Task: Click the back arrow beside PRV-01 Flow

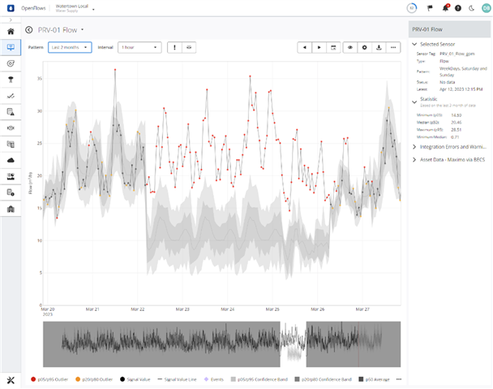Action: pos(29,30)
